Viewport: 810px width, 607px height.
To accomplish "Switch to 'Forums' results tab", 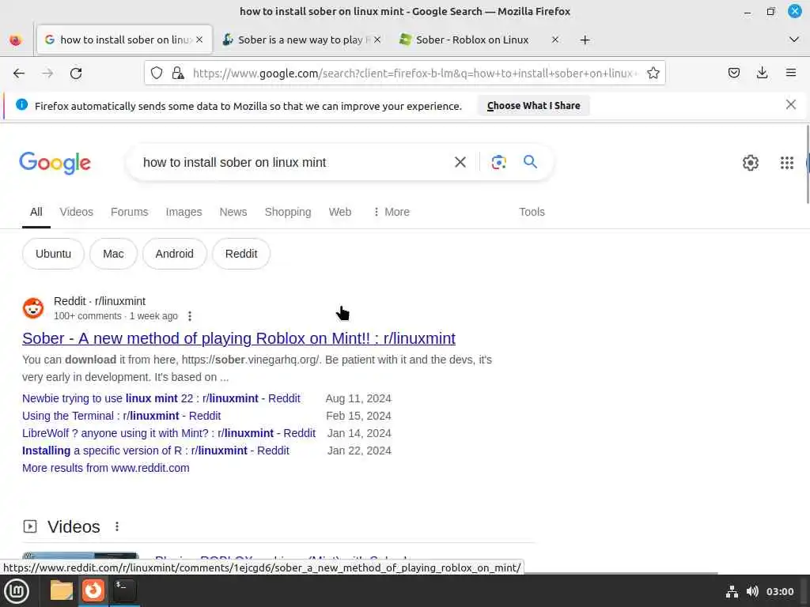I will point(129,212).
